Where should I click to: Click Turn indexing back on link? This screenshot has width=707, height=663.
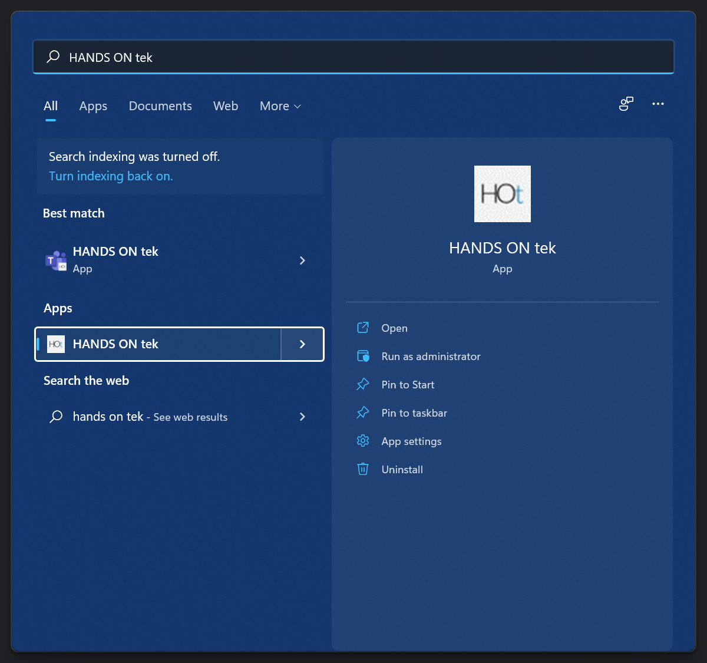pyautogui.click(x=111, y=176)
